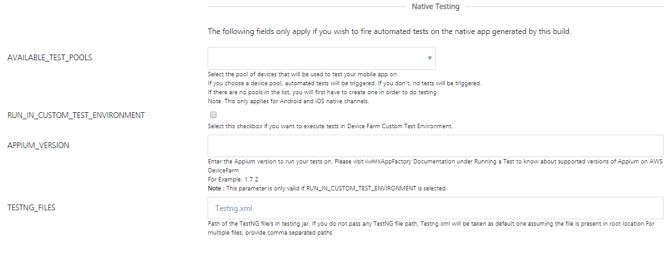Click the intro text about firing automated tests
The height and width of the screenshot is (259, 667).
click(x=393, y=31)
